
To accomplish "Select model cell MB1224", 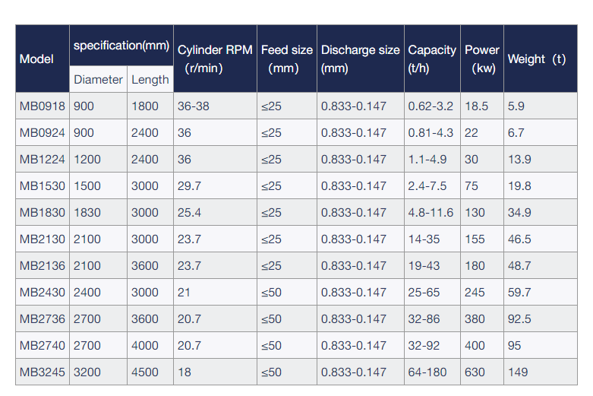I will click(x=43, y=159).
